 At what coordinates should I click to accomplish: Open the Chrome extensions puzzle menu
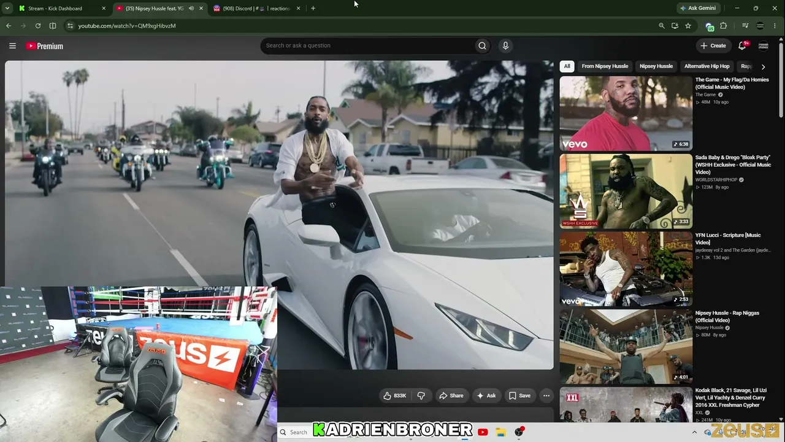pos(724,26)
